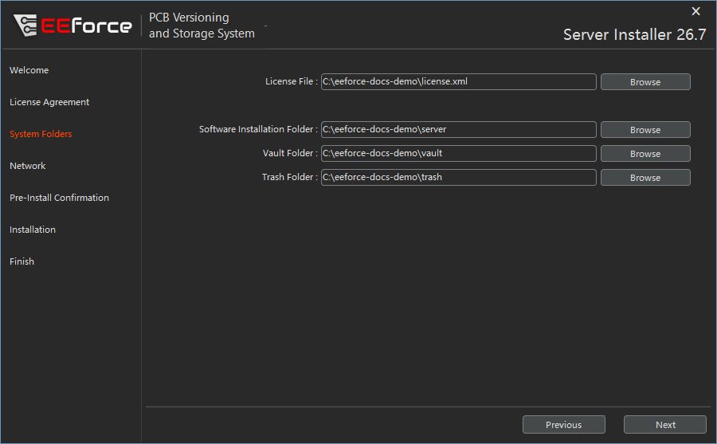Focus the License File path field

(x=459, y=81)
